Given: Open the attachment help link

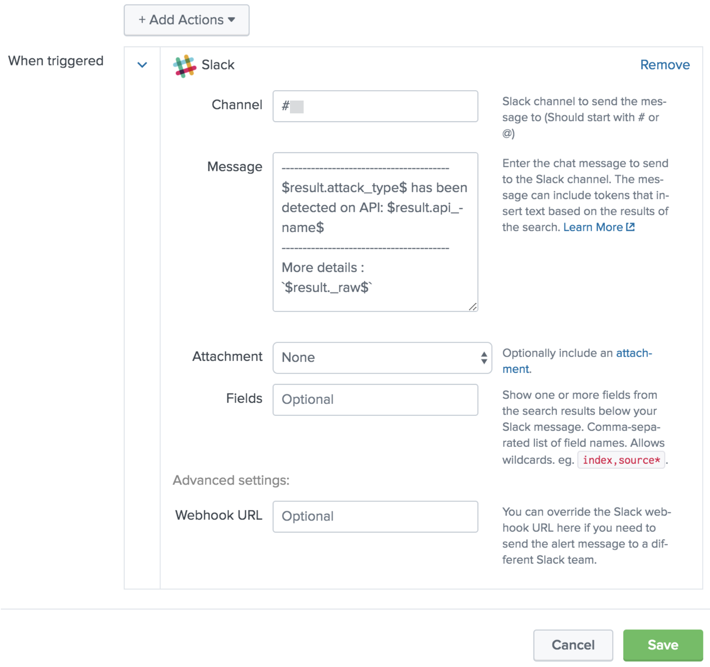Looking at the screenshot, I should click(x=633, y=353).
